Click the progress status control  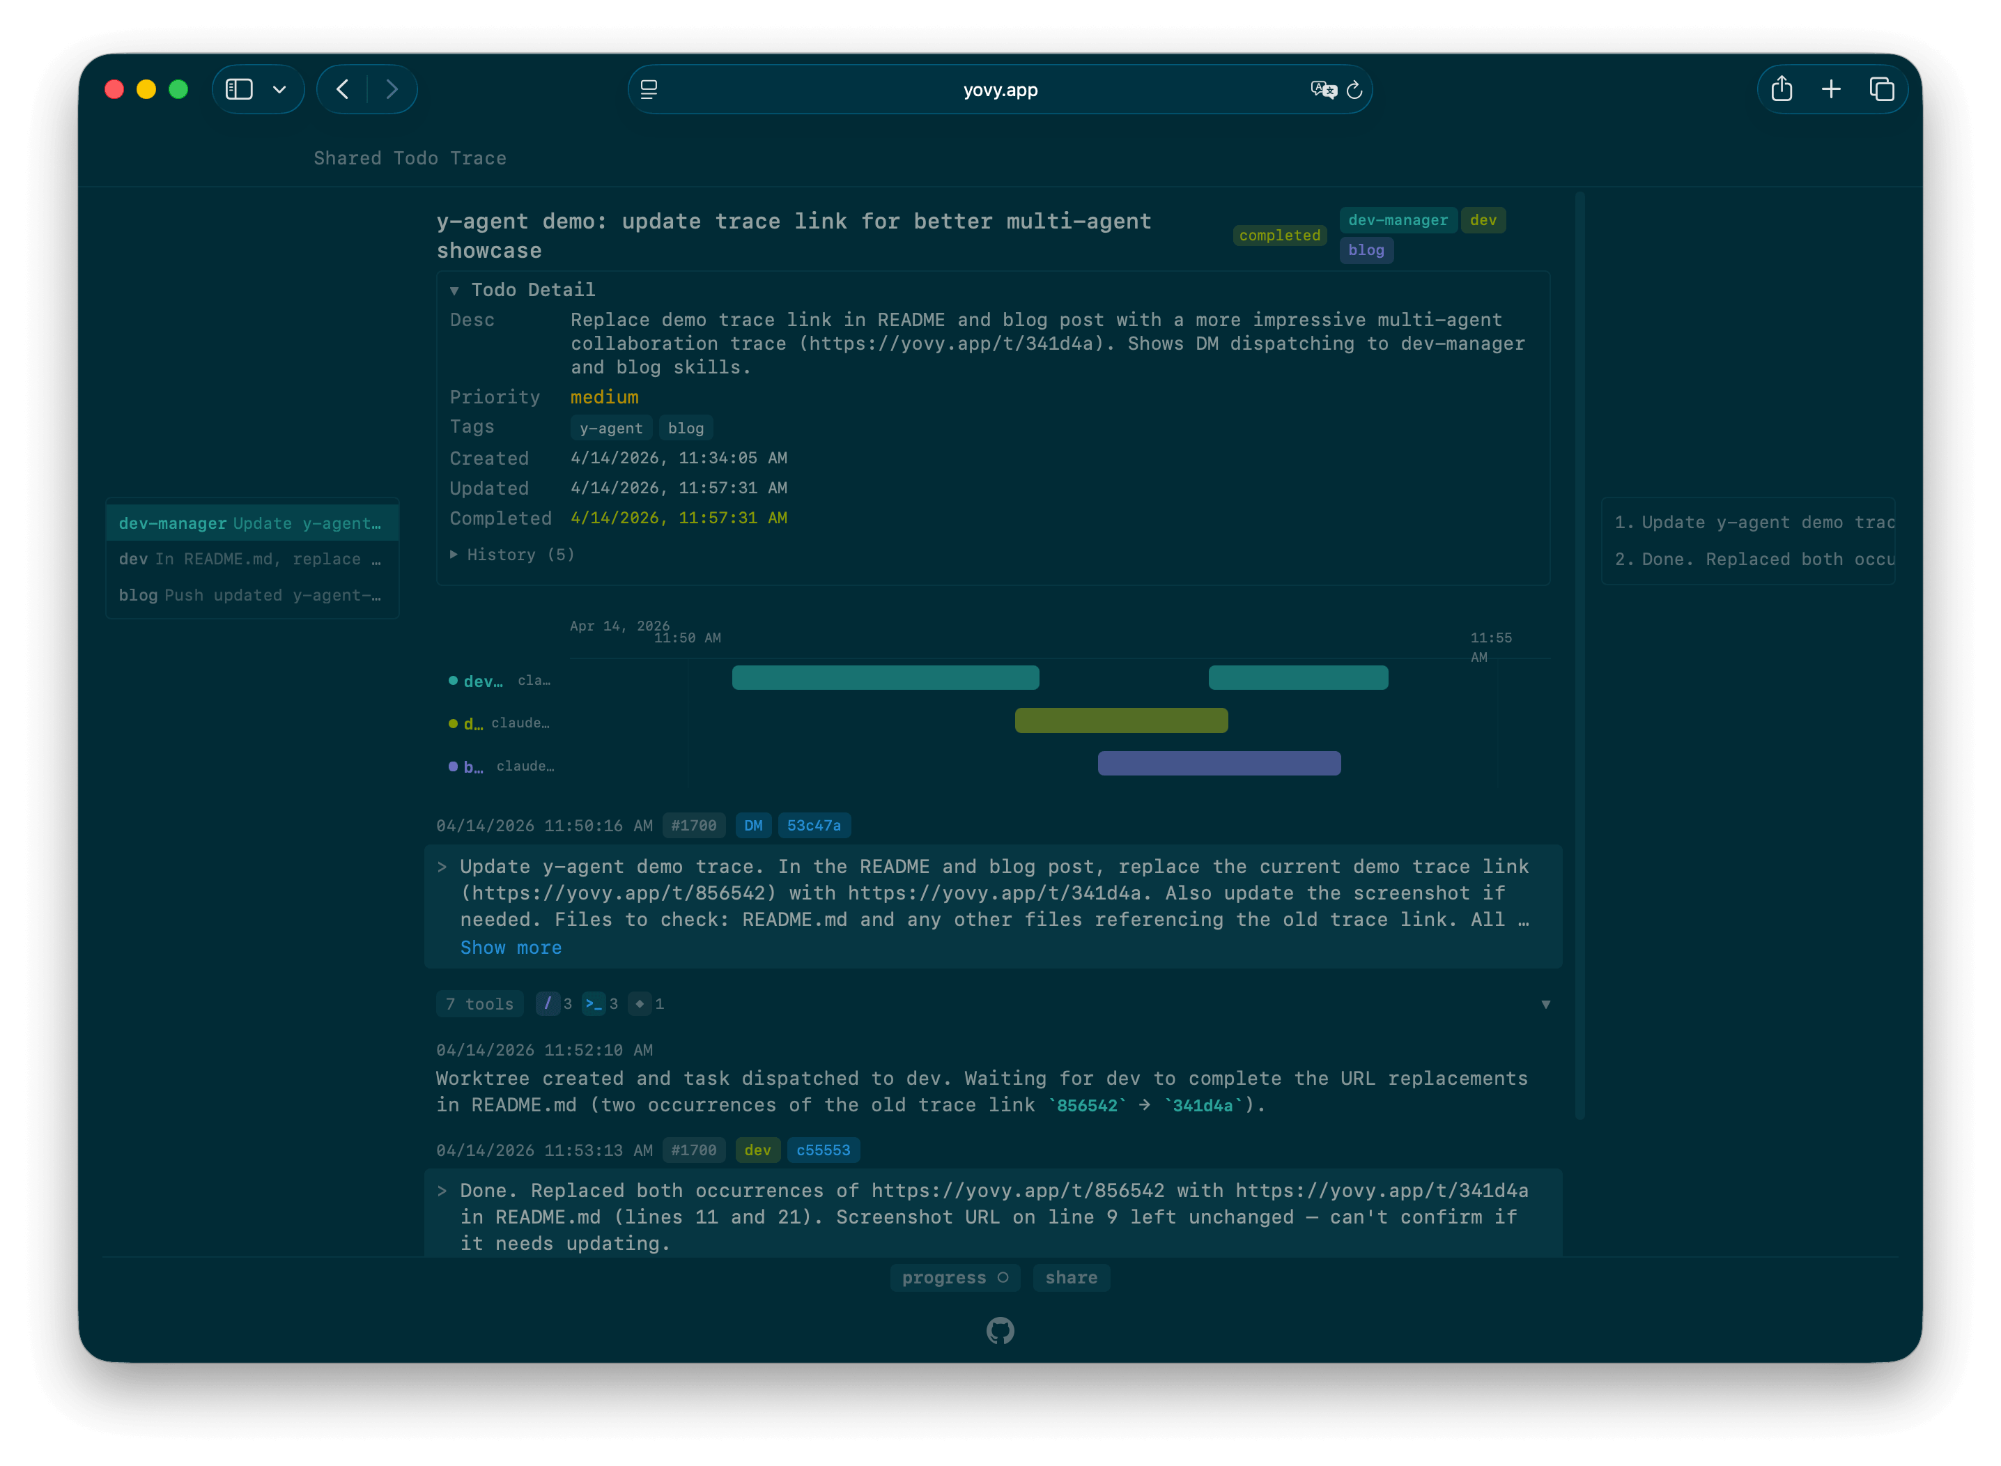(x=955, y=1277)
